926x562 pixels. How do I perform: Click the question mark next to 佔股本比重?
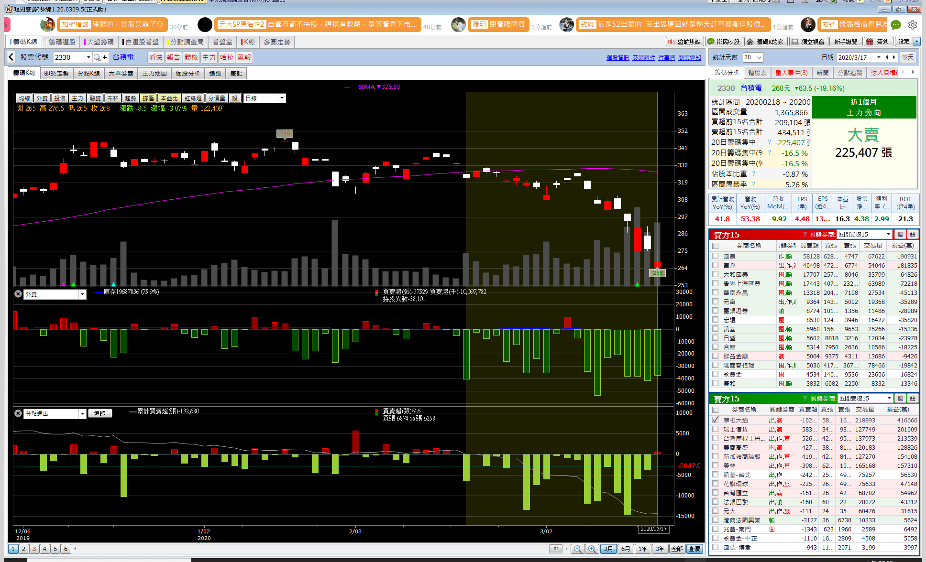[x=754, y=174]
